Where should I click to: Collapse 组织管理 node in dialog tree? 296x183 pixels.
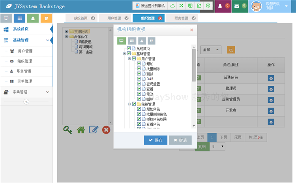(x=129, y=104)
